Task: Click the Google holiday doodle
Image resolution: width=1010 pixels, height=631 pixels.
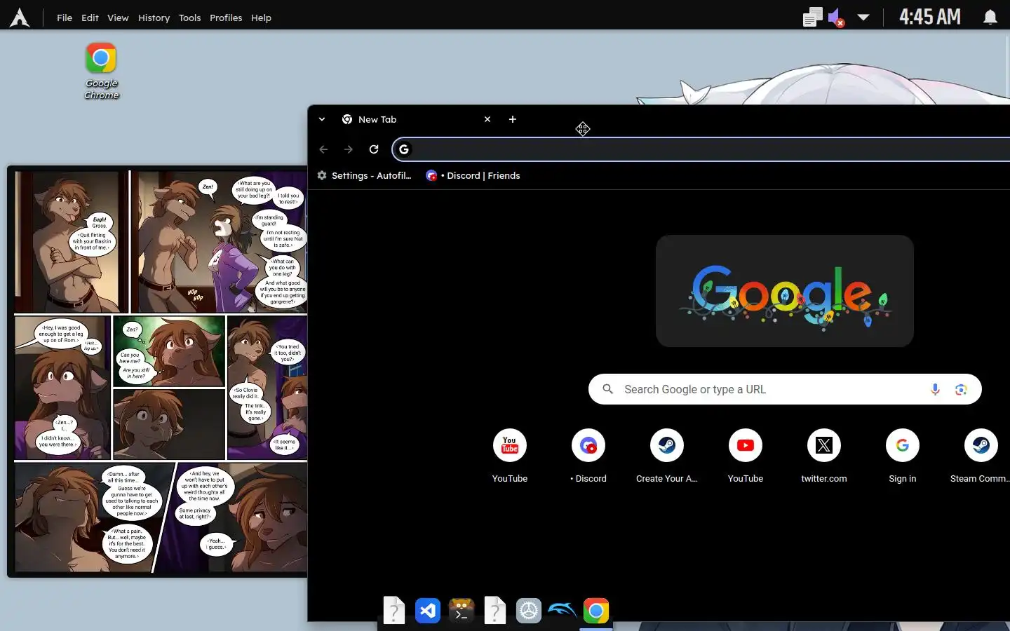Action: (x=785, y=291)
